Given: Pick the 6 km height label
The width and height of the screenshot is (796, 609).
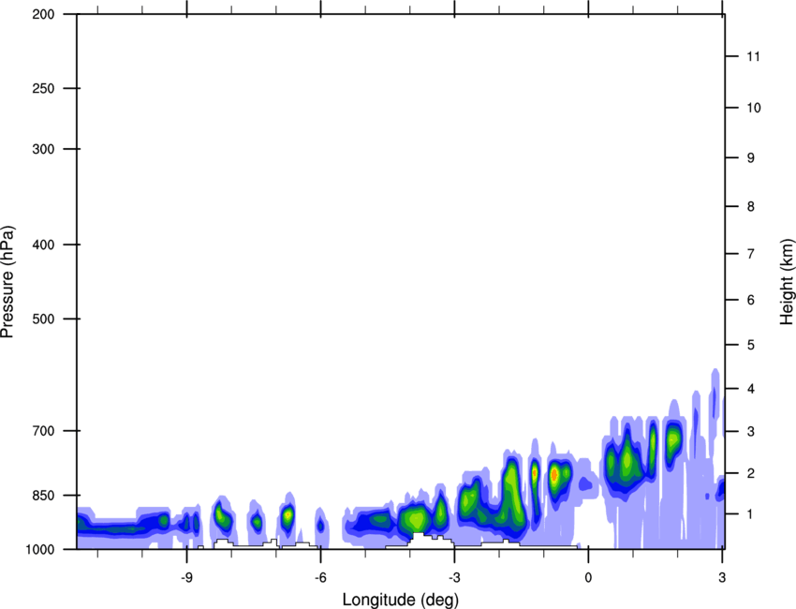Looking at the screenshot, I should click(751, 300).
